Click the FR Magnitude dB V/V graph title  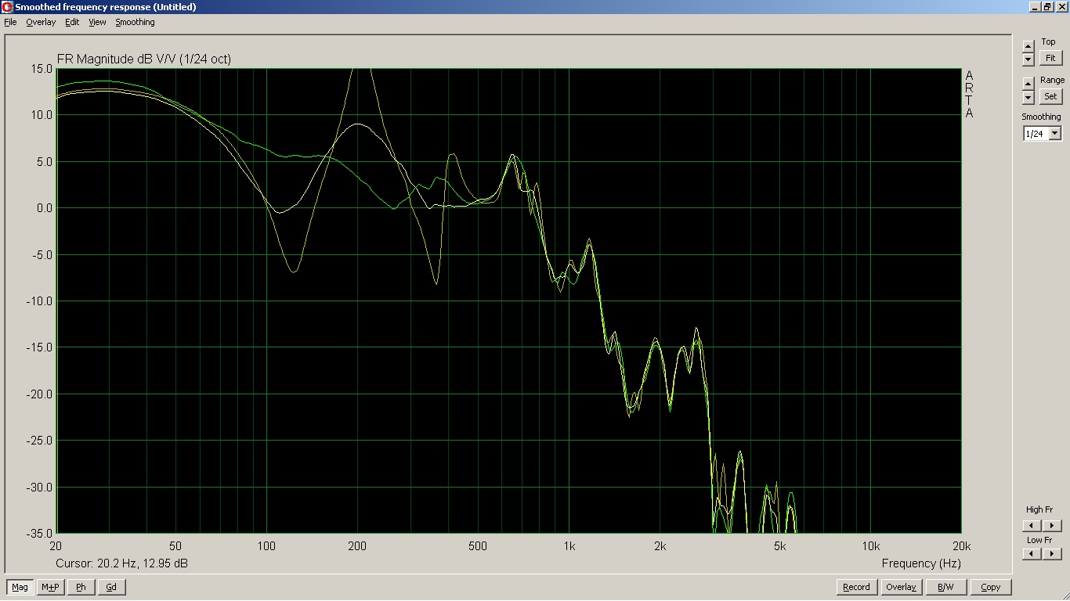pos(144,59)
